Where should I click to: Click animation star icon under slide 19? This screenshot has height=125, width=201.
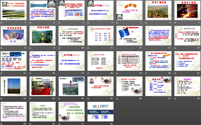coord(117,73)
